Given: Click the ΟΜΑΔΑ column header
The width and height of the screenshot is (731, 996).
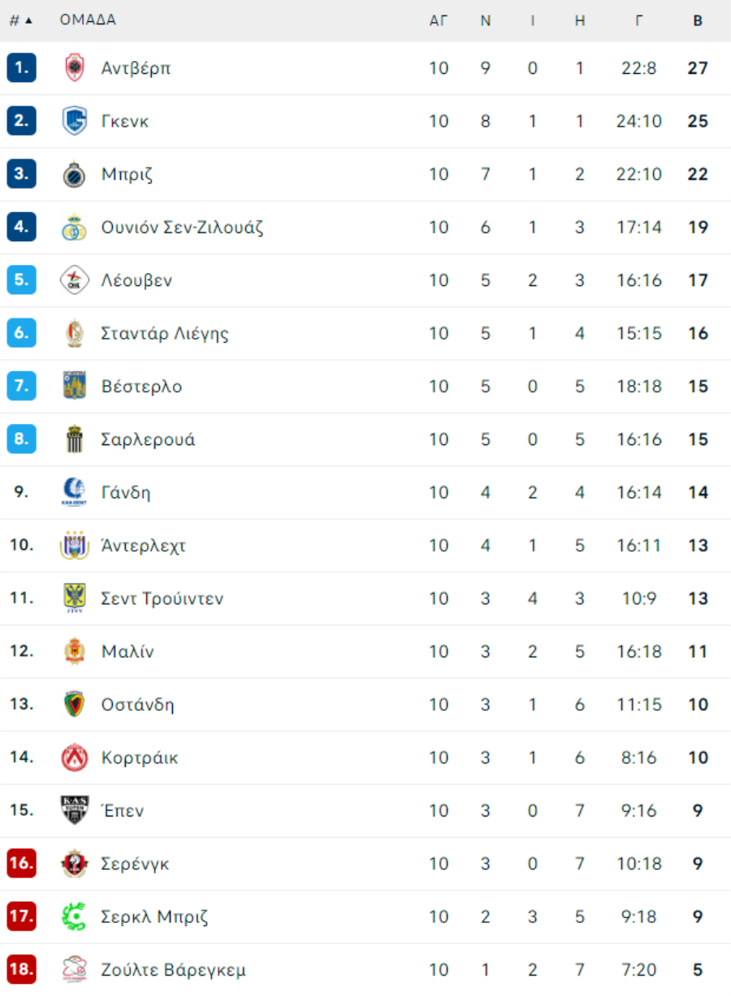Looking at the screenshot, I should (88, 20).
